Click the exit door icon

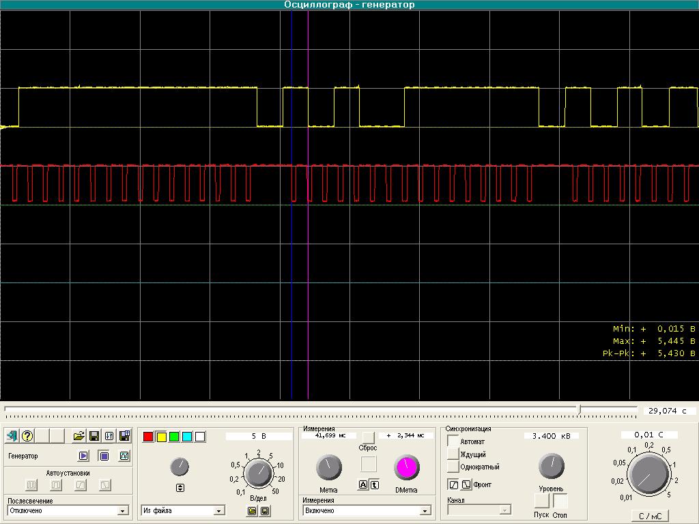point(12,436)
